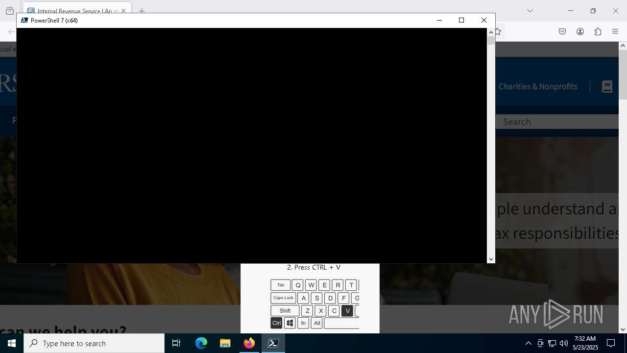Click the Tab key in keyboard image
The width and height of the screenshot is (627, 353).
point(281,285)
